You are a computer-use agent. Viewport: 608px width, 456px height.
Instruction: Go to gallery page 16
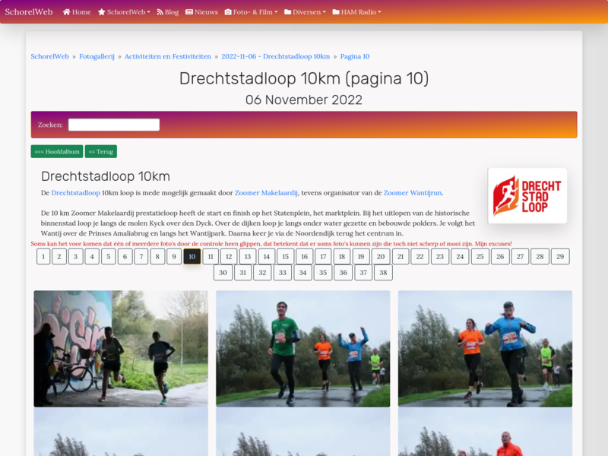click(305, 256)
